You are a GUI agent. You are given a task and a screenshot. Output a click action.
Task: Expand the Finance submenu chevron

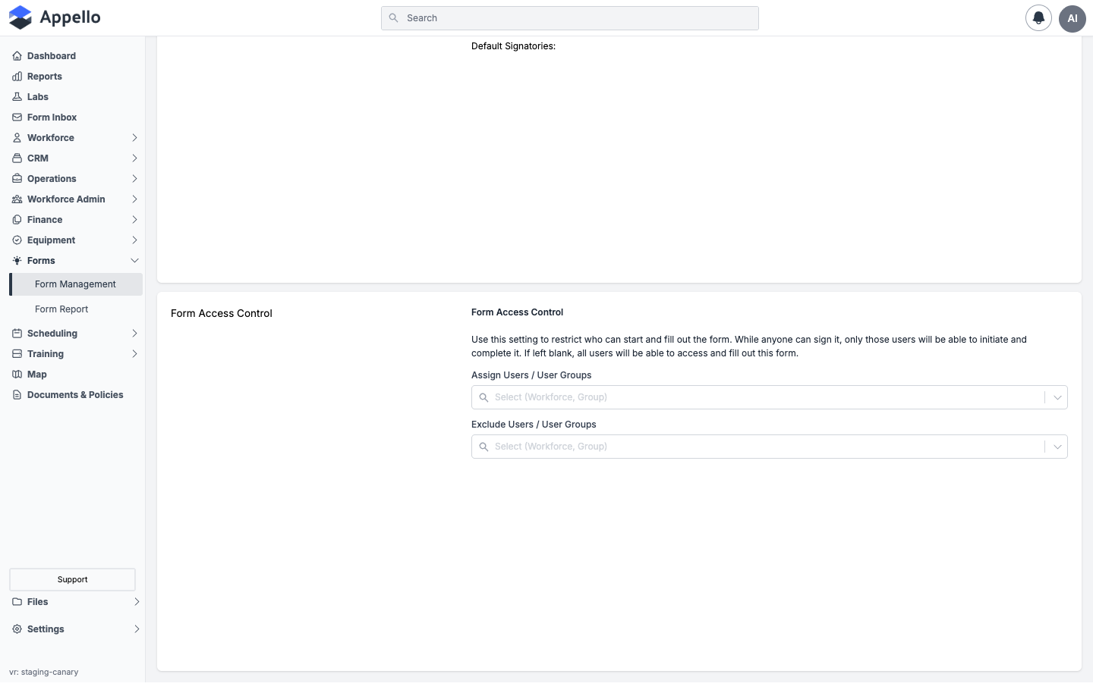[134, 220]
